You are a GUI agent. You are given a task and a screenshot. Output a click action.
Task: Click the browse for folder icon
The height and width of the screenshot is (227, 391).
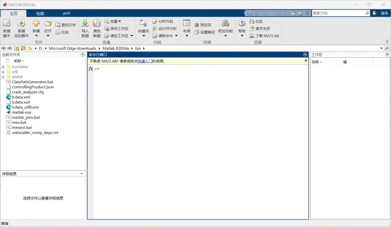(23, 48)
